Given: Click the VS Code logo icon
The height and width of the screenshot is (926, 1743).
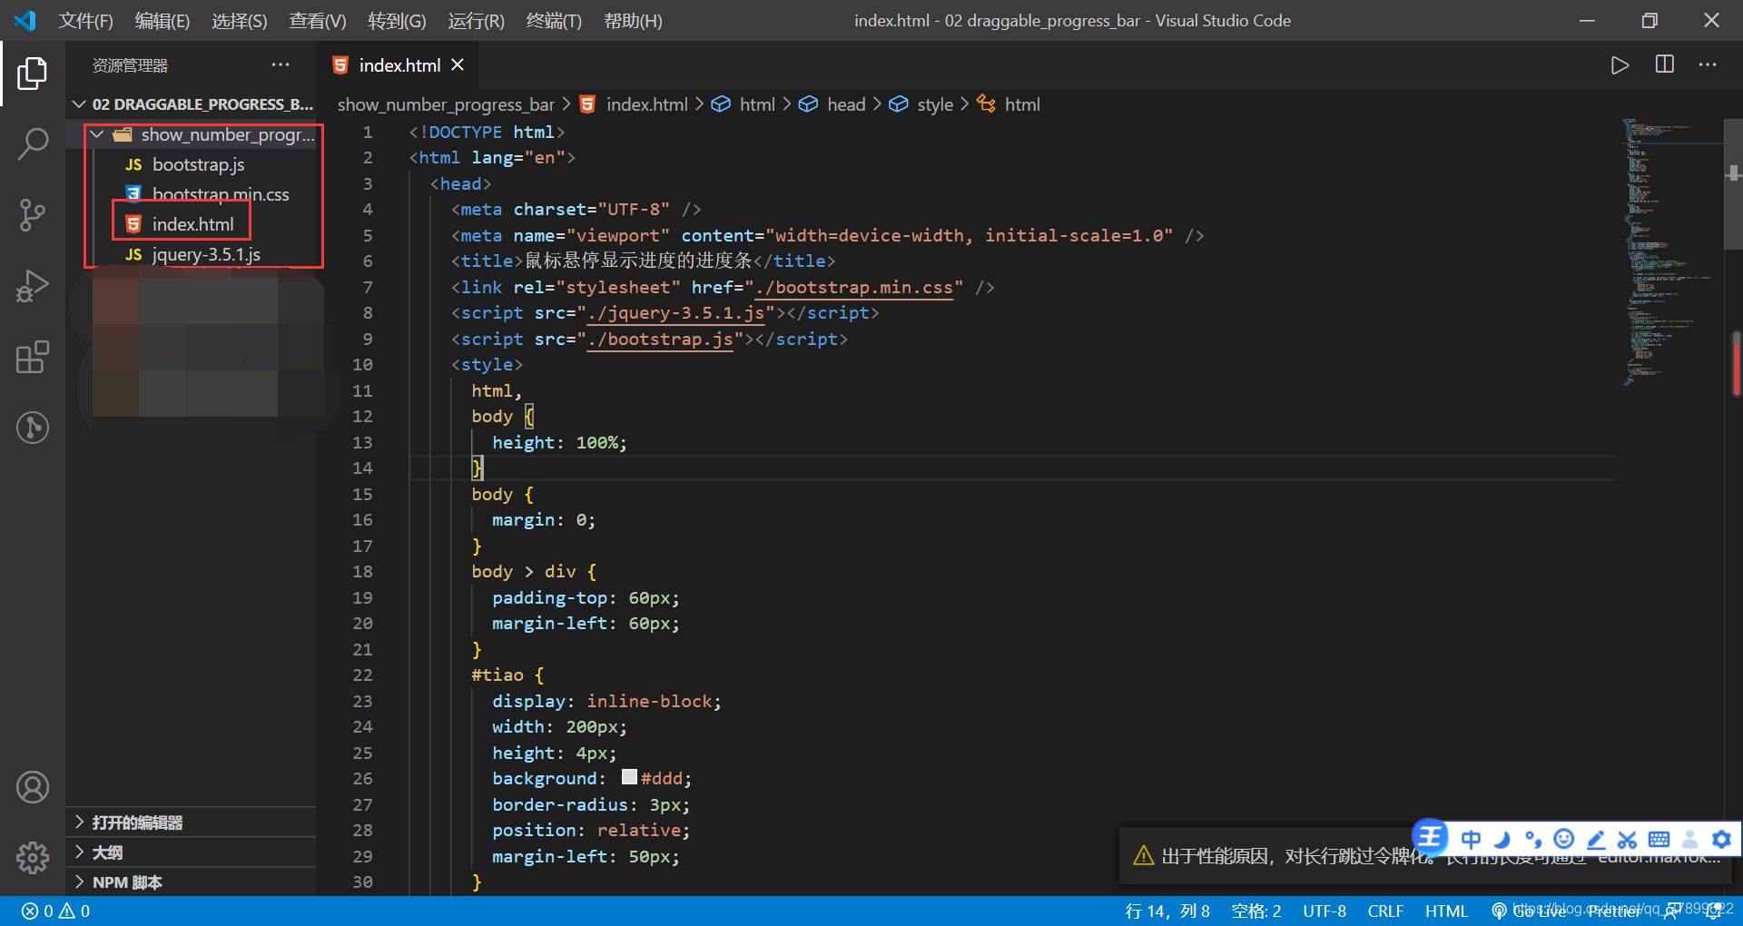Looking at the screenshot, I should pyautogui.click(x=25, y=20).
